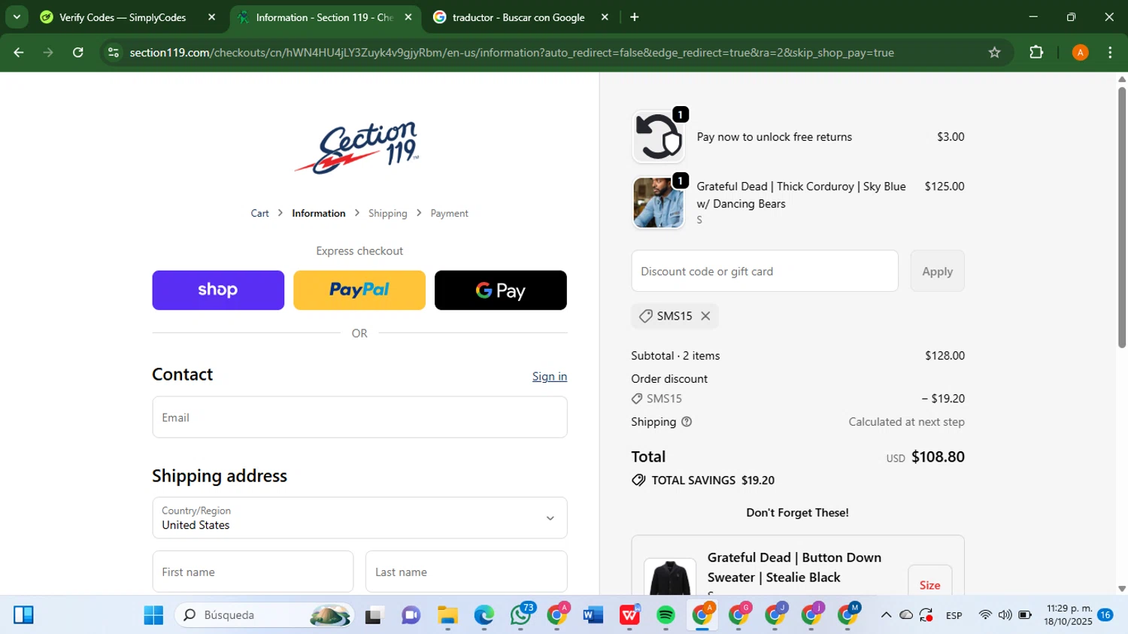Open a new browser tab

pos(635,17)
